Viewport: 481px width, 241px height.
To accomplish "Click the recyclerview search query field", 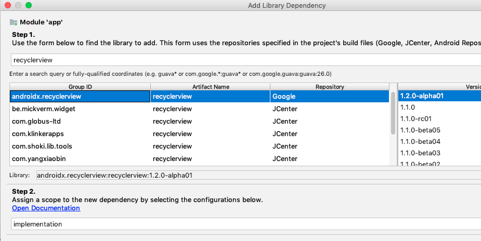I will point(246,60).
